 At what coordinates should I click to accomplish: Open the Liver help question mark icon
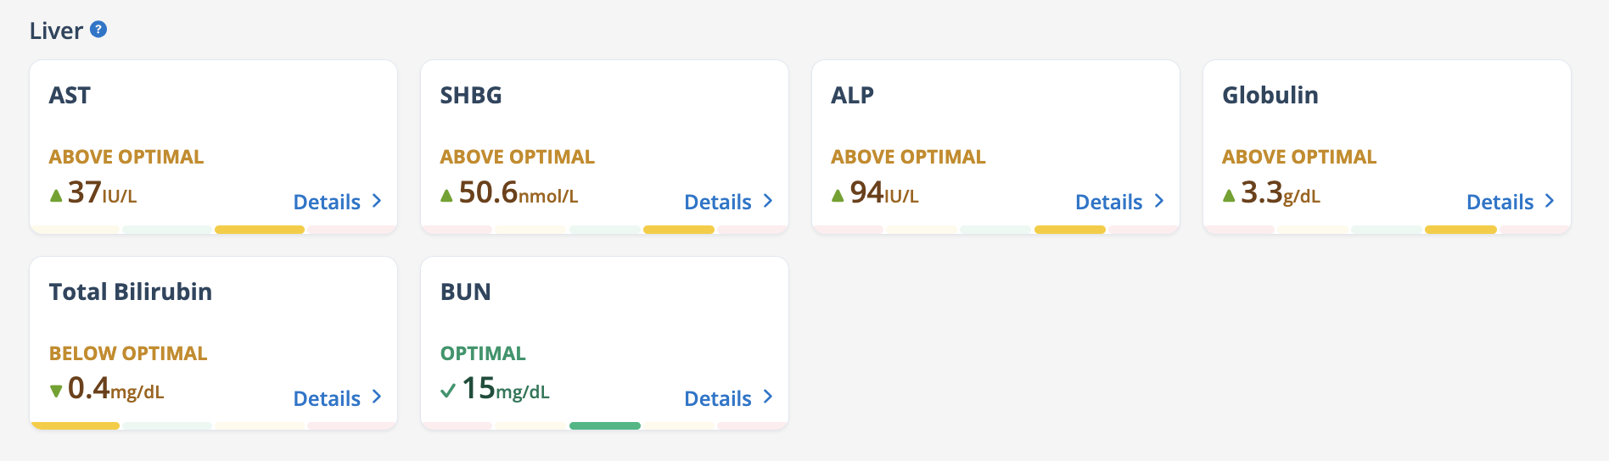98,30
